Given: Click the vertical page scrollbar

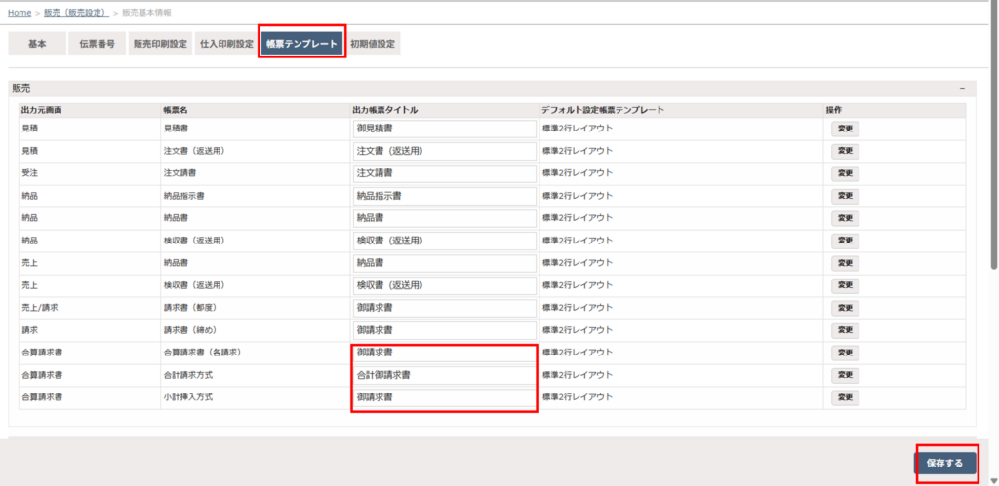Looking at the screenshot, I should pyautogui.click(x=993, y=146).
